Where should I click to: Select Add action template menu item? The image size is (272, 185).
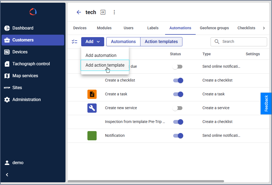coord(105,65)
